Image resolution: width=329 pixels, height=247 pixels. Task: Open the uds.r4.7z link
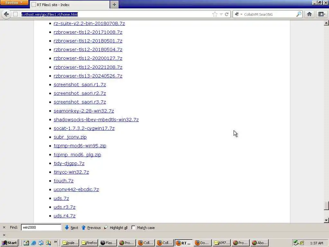pos(64,216)
